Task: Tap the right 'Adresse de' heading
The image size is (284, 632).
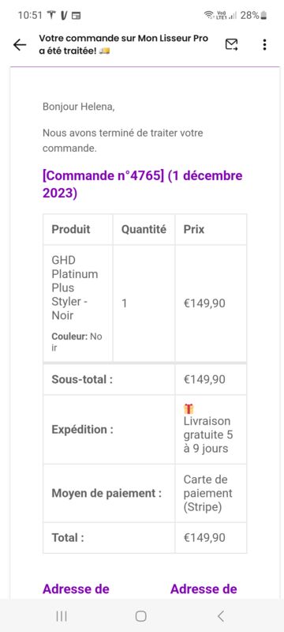Action: [x=204, y=589]
